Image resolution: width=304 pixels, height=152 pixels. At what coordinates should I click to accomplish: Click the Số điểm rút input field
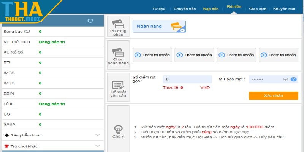click(187, 79)
